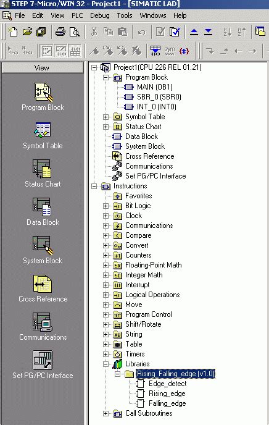The height and width of the screenshot is (425, 269).
Task: Expand the Status Chart tree node
Action: point(106,127)
